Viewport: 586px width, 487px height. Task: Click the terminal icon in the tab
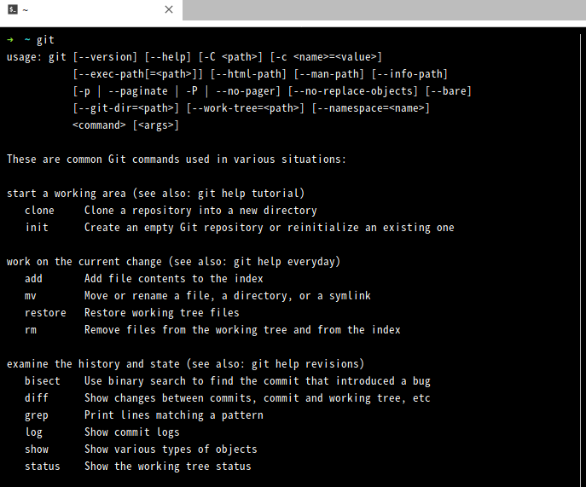(x=13, y=9)
